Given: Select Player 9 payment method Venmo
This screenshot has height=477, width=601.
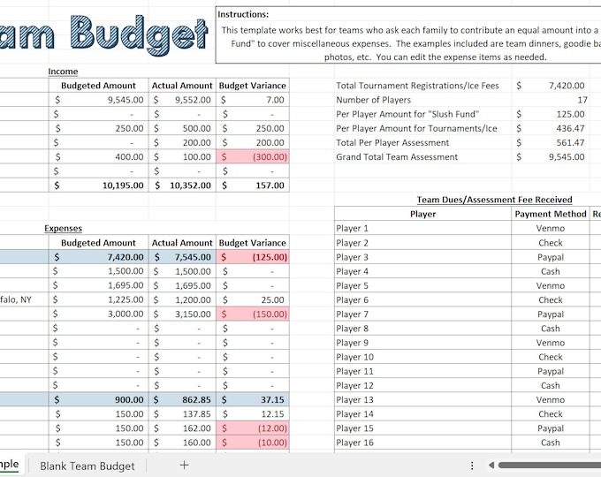Looking at the screenshot, I should (x=551, y=343).
